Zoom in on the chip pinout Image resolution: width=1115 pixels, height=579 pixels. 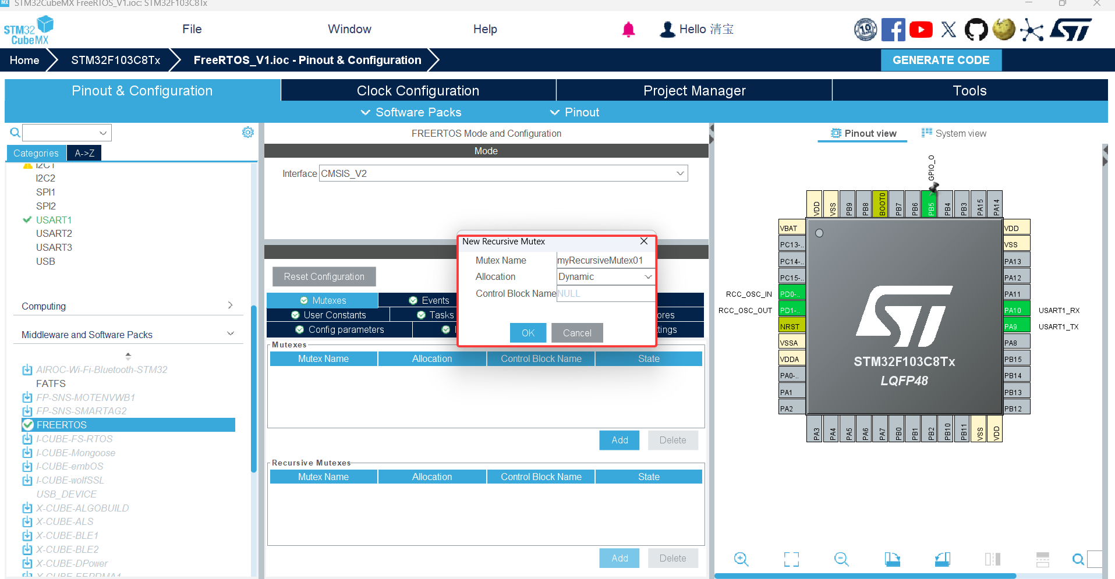point(741,559)
